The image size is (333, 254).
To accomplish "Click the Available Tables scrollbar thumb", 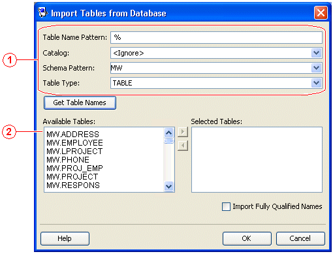I will [x=169, y=141].
